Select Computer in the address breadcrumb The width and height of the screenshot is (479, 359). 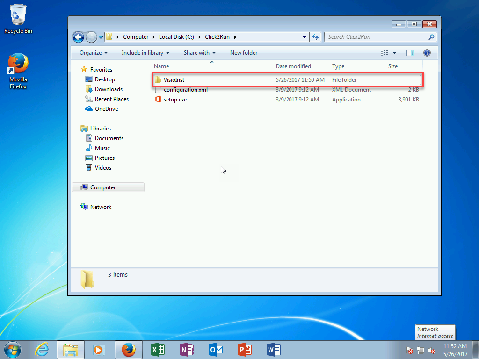(136, 37)
